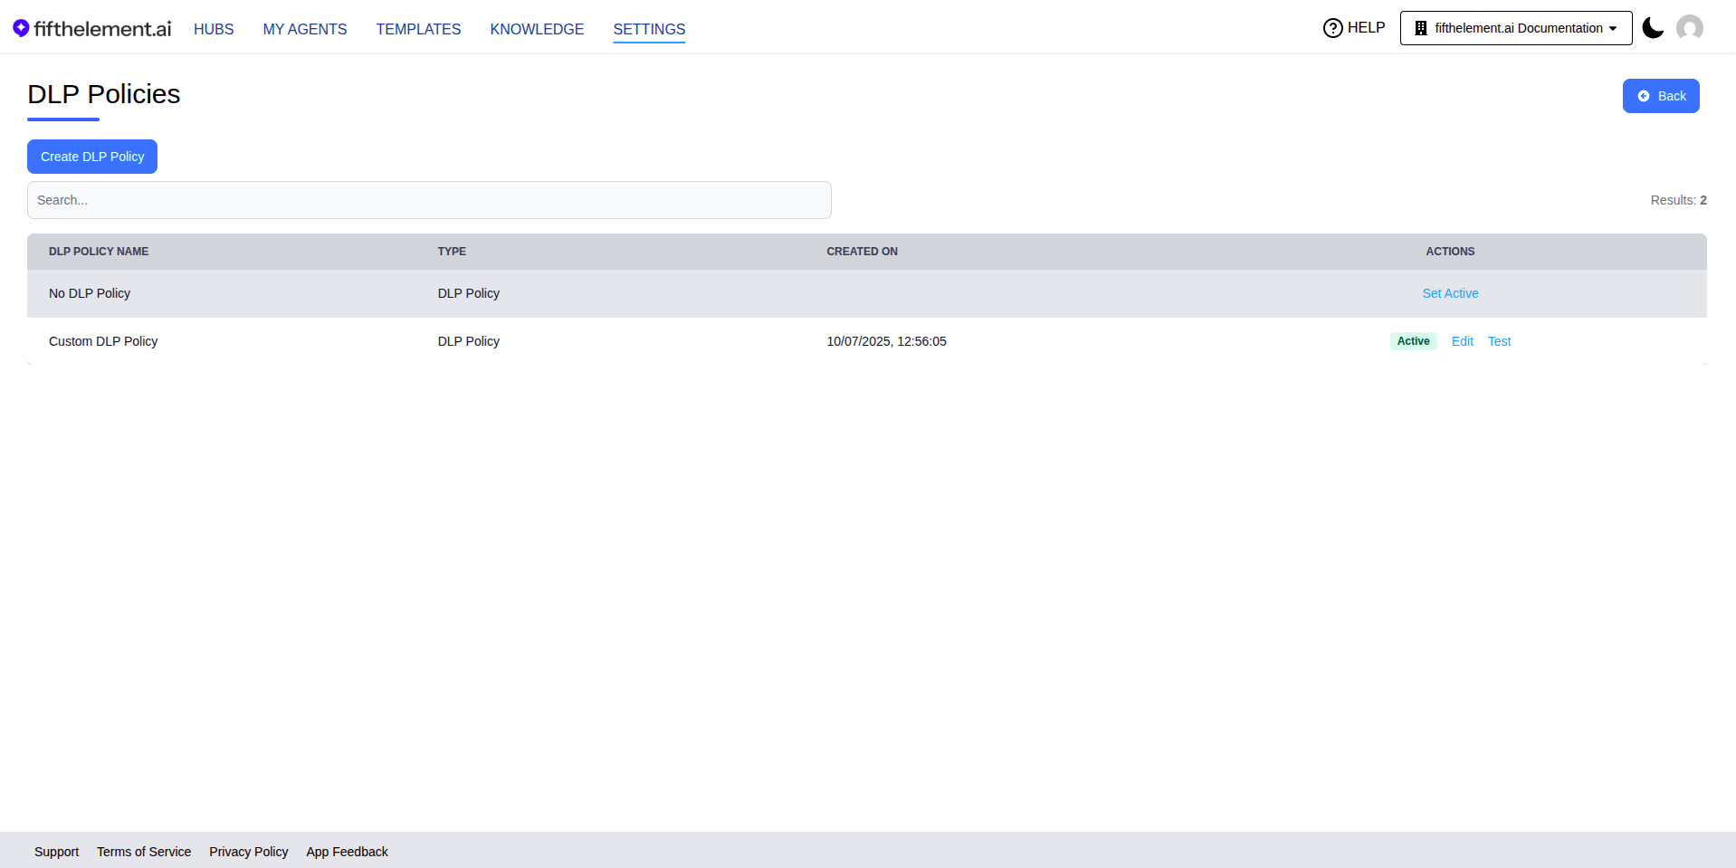This screenshot has width=1736, height=868.
Task: Open Terms of Service footer link
Action: coord(144,852)
